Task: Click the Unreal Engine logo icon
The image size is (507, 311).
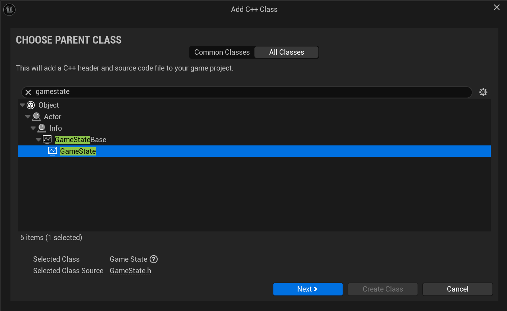Action: pos(9,9)
